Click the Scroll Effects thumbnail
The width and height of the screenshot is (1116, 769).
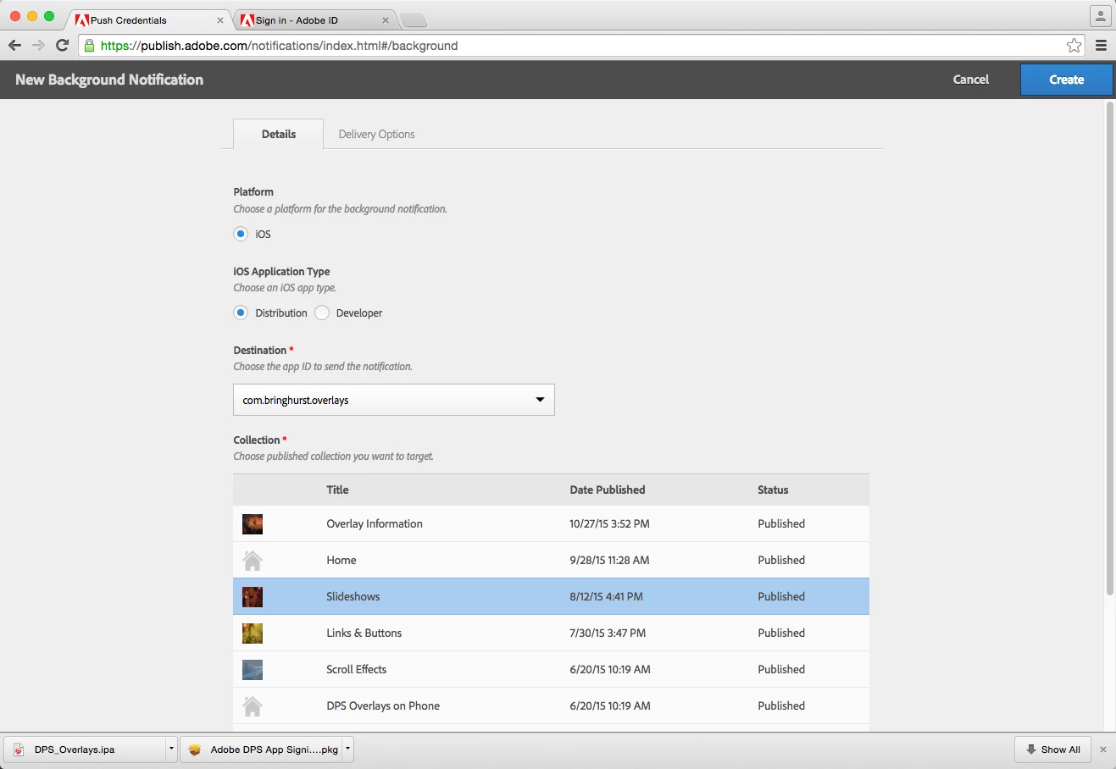pos(253,670)
